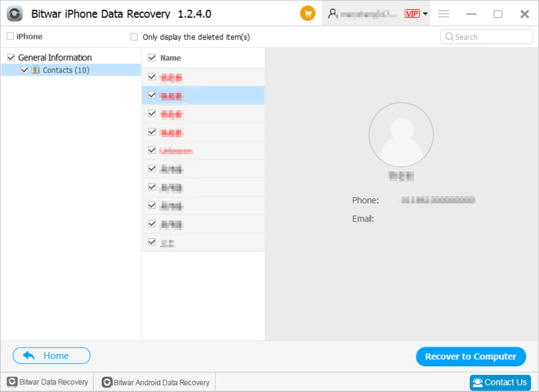Select the General Information tree node
This screenshot has height=392, width=539.
click(x=55, y=58)
